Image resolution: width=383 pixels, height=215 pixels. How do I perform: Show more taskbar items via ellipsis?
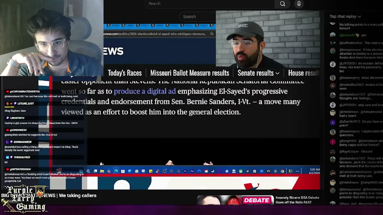click(x=297, y=171)
